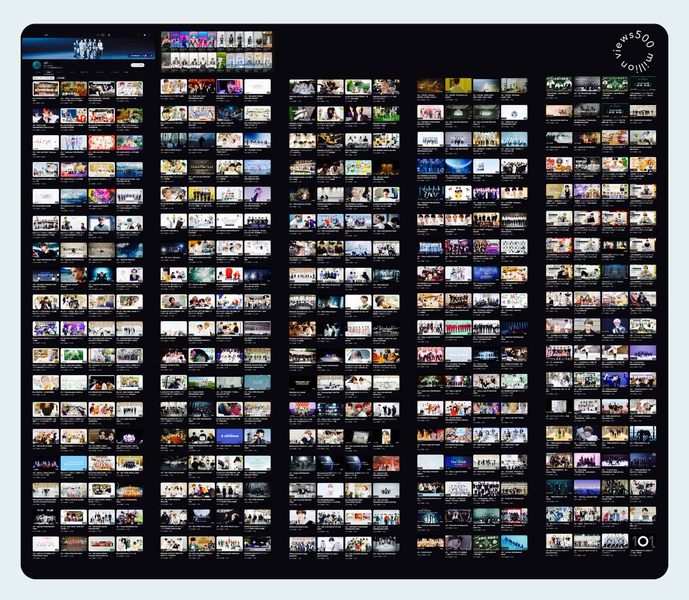This screenshot has width=689, height=600.
Task: Click the YouTube search magnifier icon
Action: pos(103,35)
